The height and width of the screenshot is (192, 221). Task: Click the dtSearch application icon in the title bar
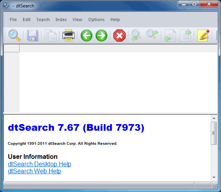pyautogui.click(x=6, y=5)
